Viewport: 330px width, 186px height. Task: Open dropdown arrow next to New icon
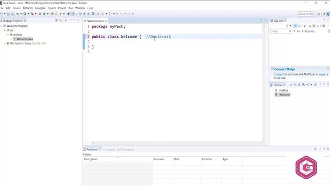[5, 14]
